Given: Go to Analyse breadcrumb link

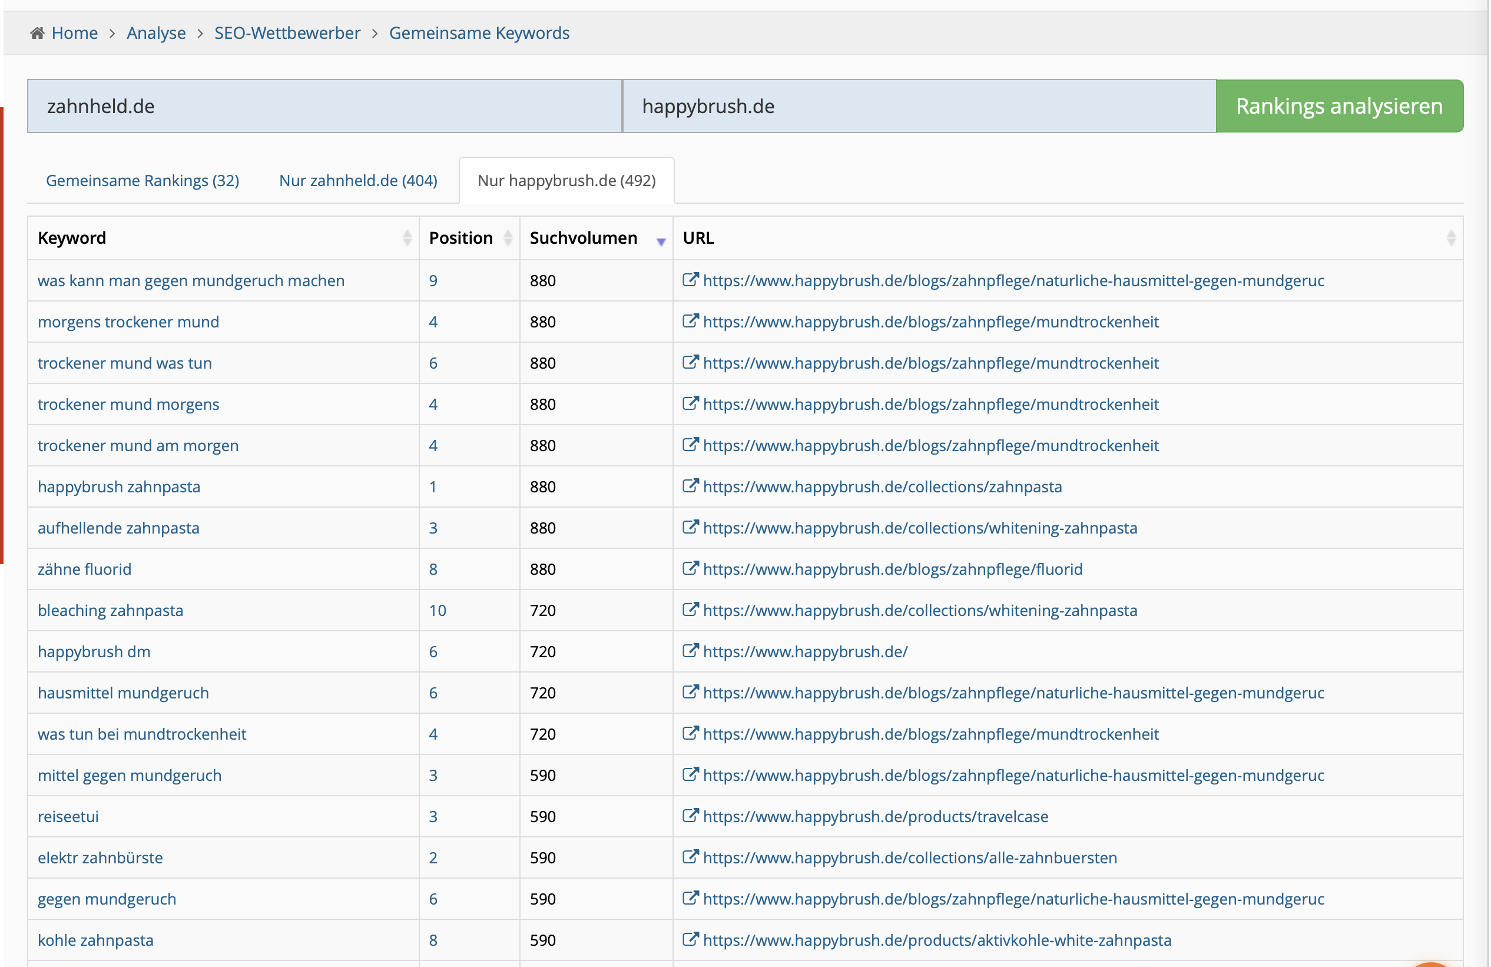Looking at the screenshot, I should coord(156,32).
